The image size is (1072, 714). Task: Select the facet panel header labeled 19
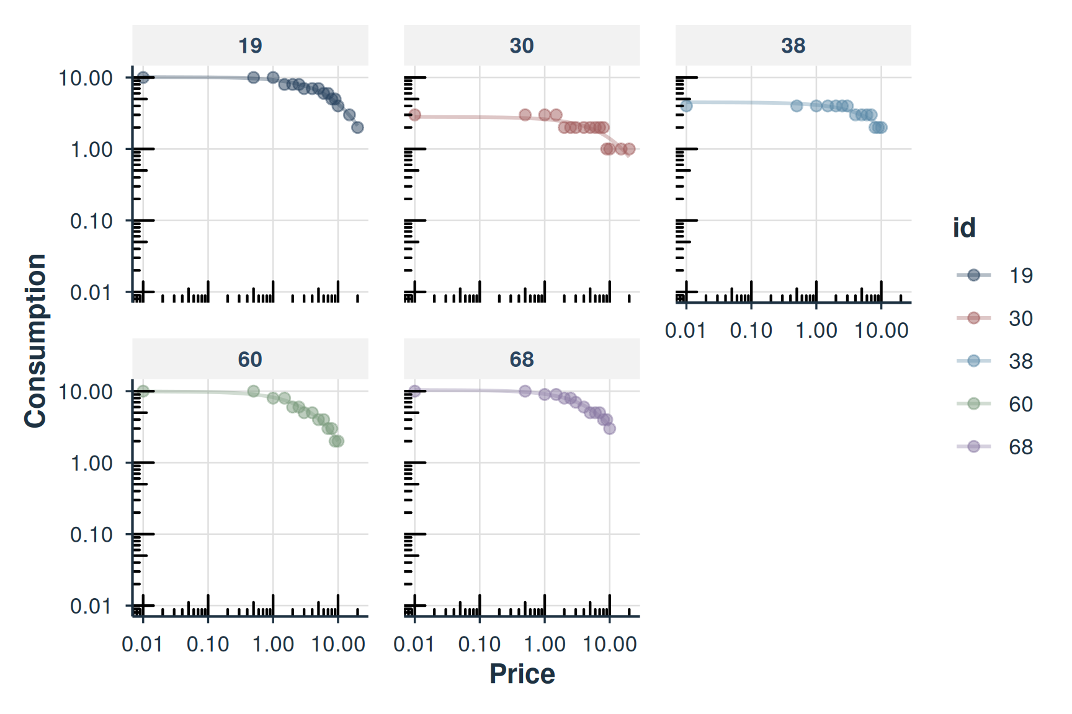tap(250, 45)
